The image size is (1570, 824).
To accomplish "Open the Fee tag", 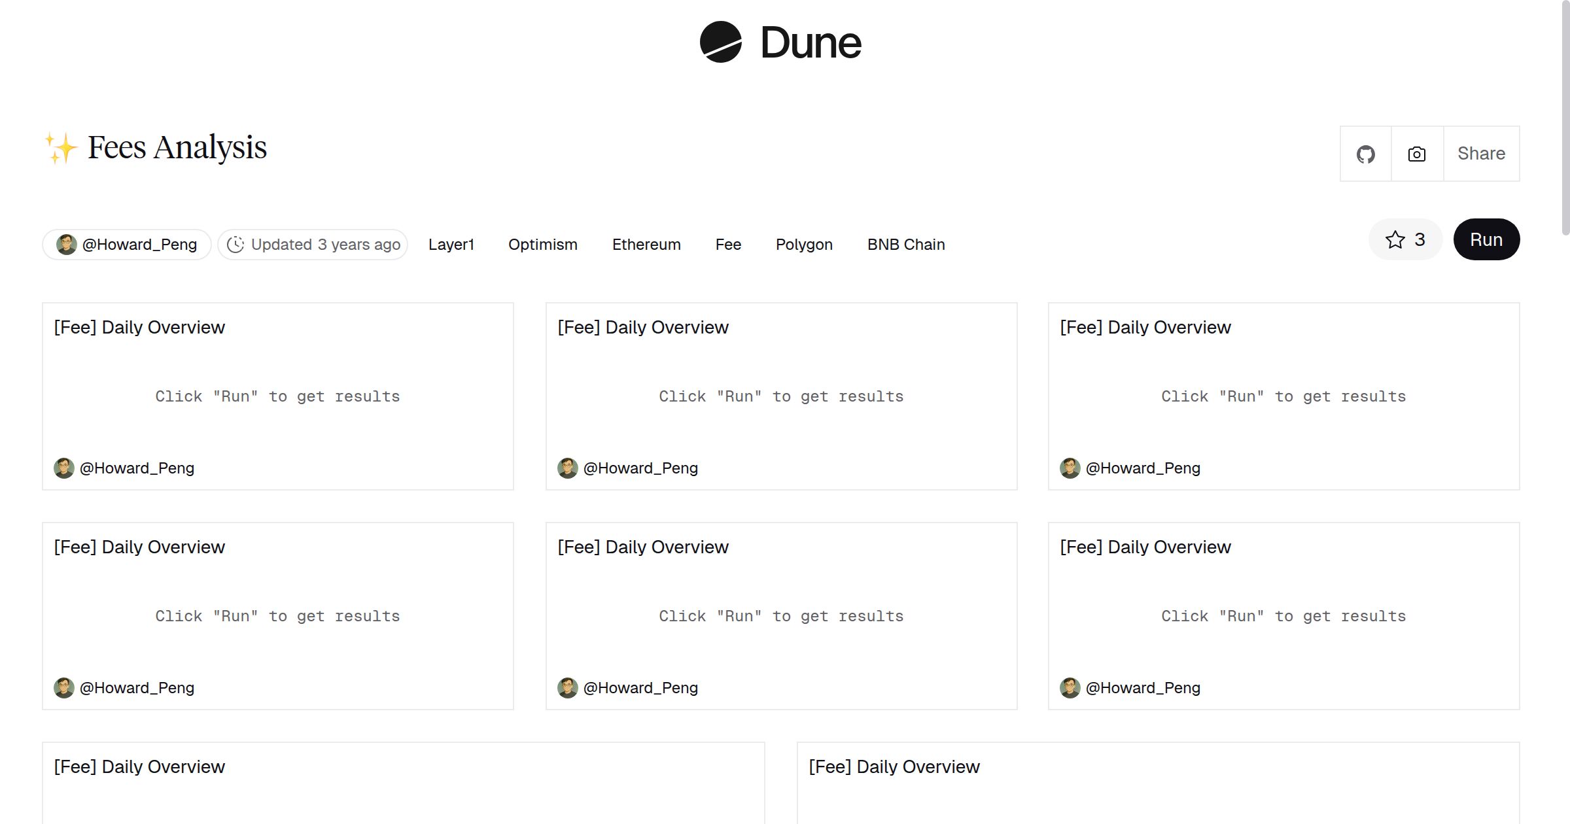I will coord(728,245).
